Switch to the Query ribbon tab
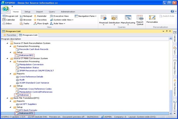This screenshot has height=119, width=178. pyautogui.click(x=52, y=12)
